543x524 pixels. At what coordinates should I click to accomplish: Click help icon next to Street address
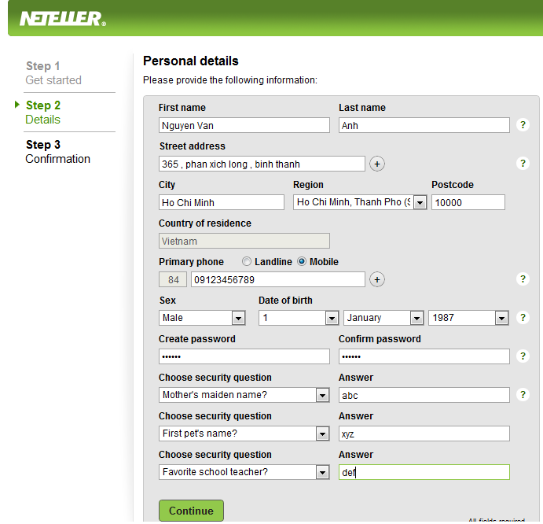pyautogui.click(x=523, y=164)
